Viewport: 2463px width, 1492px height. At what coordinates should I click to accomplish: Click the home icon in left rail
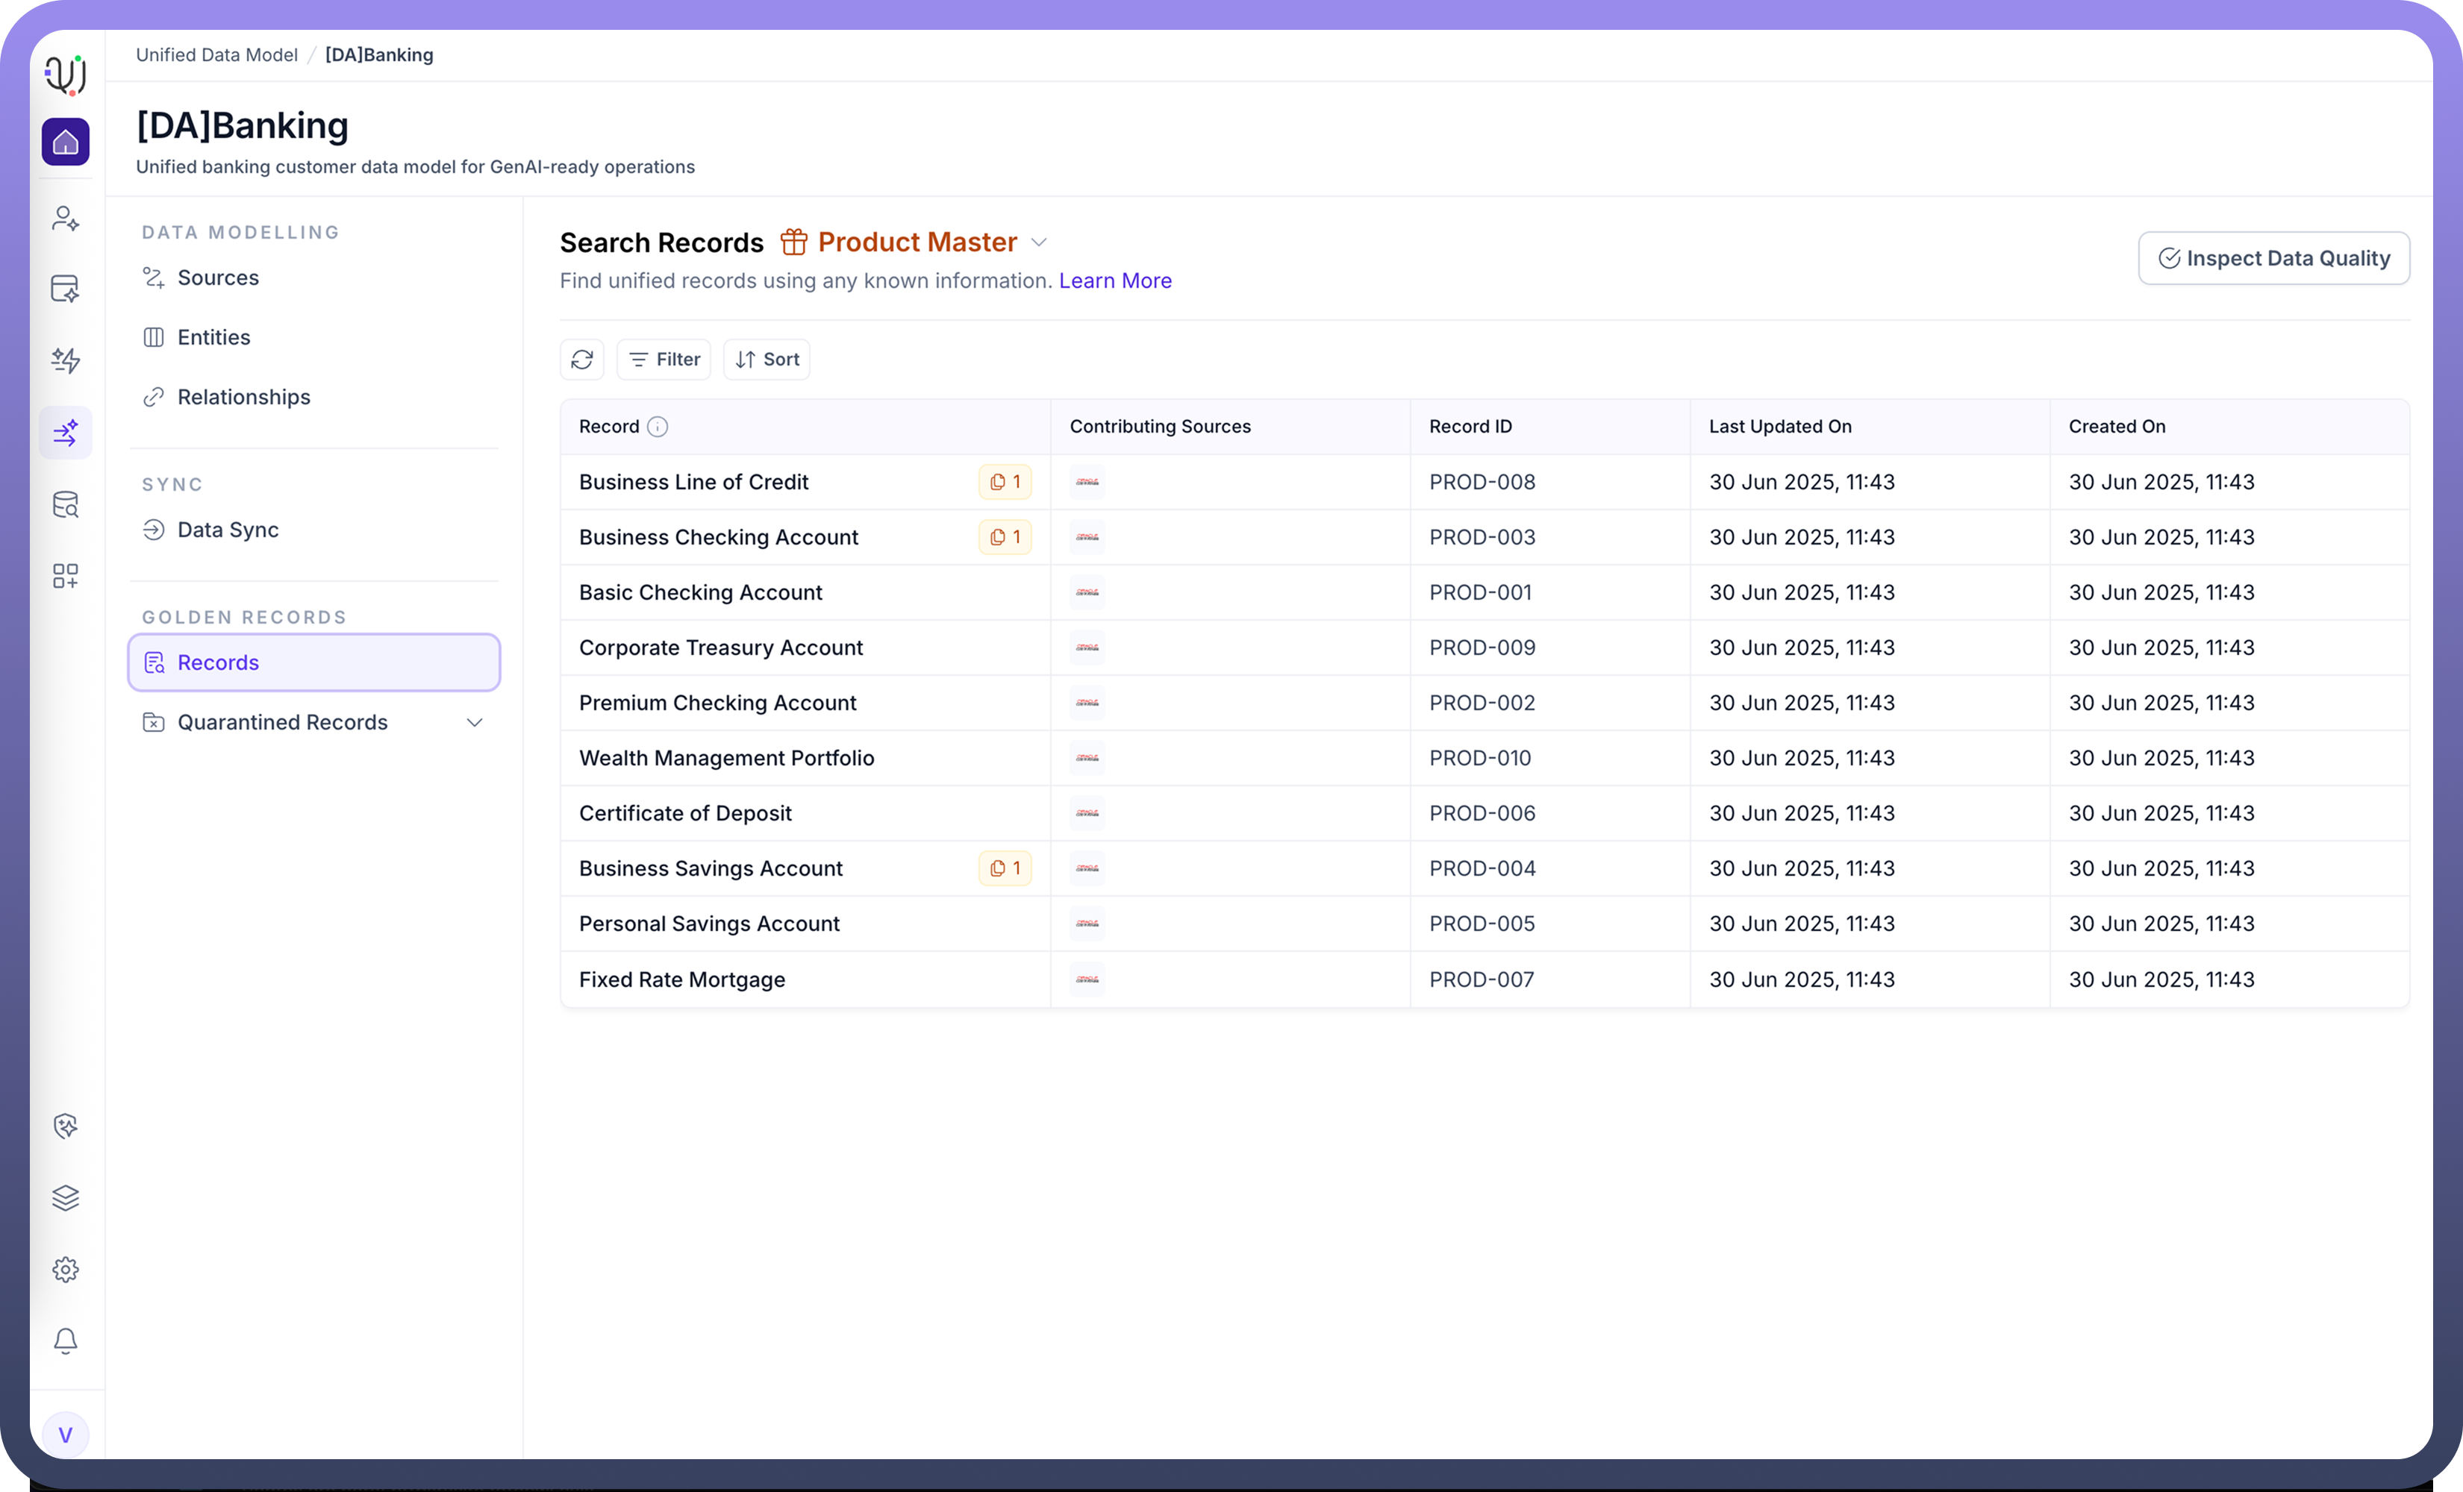click(x=65, y=142)
